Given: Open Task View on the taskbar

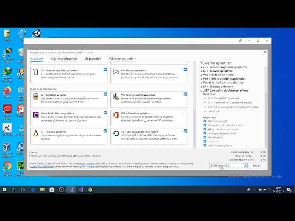Looking at the screenshot, I should tap(23, 190).
